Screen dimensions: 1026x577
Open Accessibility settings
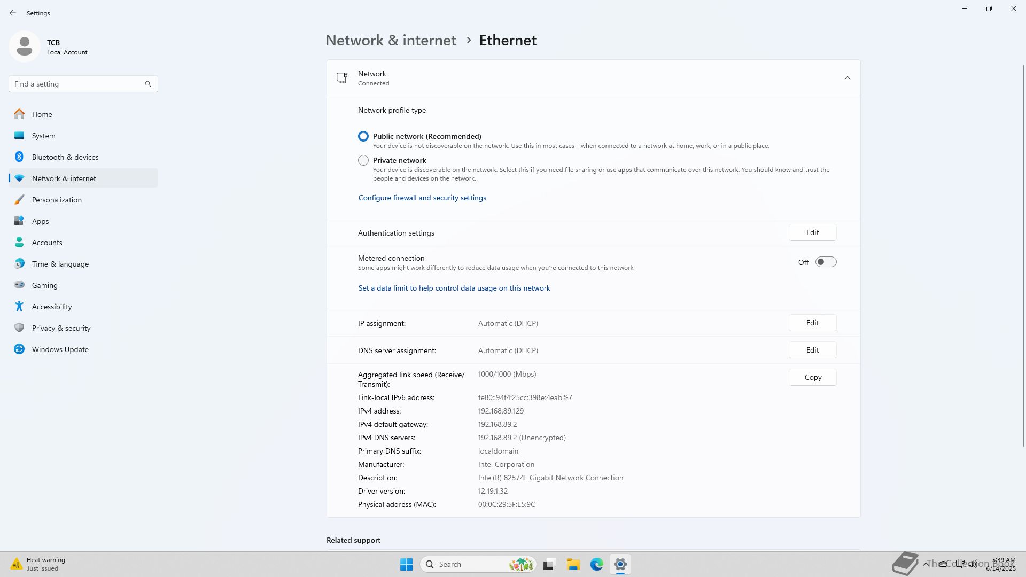[x=52, y=307]
